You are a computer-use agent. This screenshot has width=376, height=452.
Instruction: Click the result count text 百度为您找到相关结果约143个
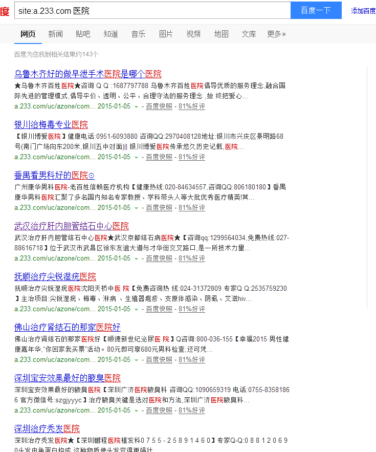(56, 54)
